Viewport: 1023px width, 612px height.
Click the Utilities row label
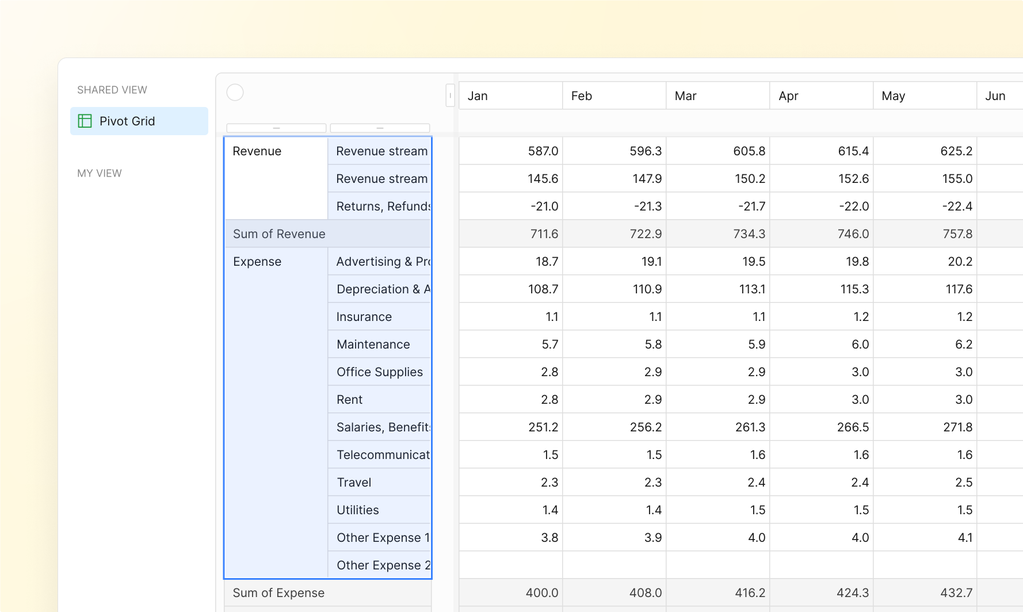pos(380,510)
